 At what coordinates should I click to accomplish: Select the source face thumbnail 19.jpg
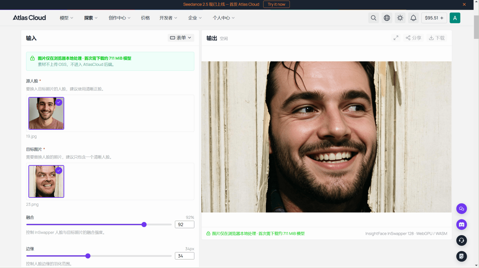46,113
